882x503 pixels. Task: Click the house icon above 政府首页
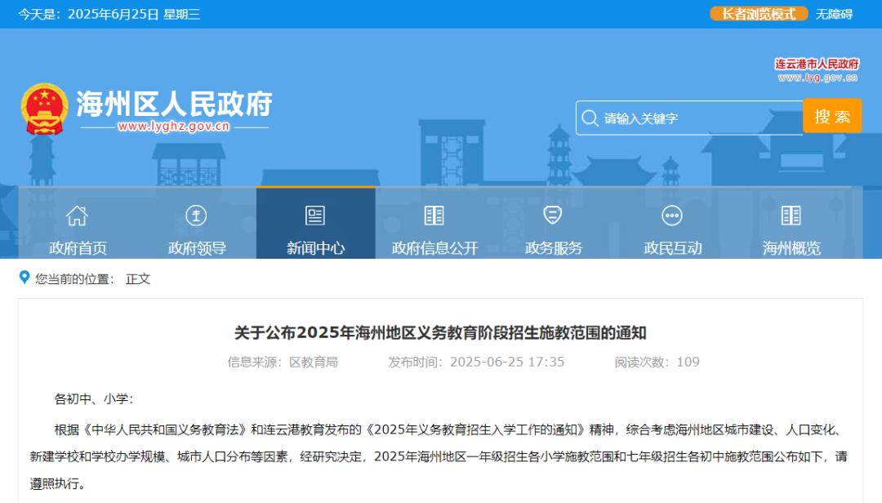coord(77,216)
